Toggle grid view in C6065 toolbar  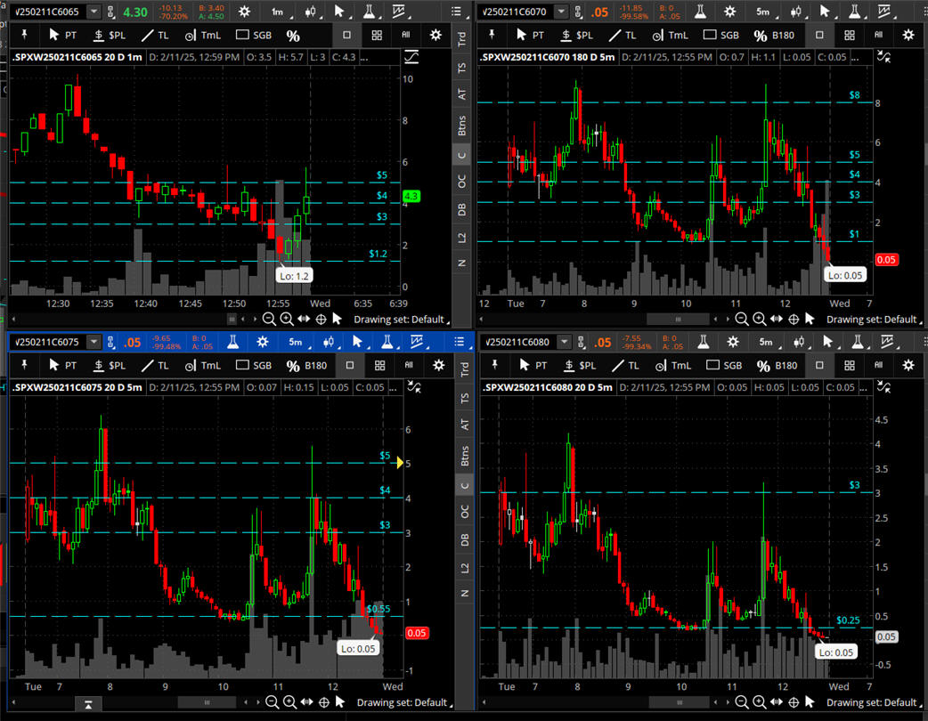(377, 36)
